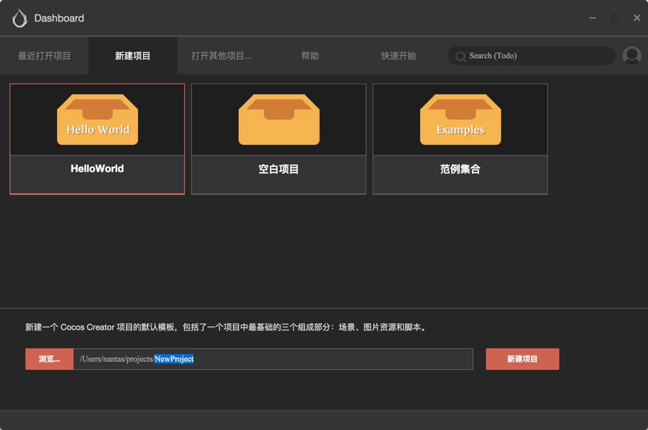Click the 浏览... browse button

point(49,359)
